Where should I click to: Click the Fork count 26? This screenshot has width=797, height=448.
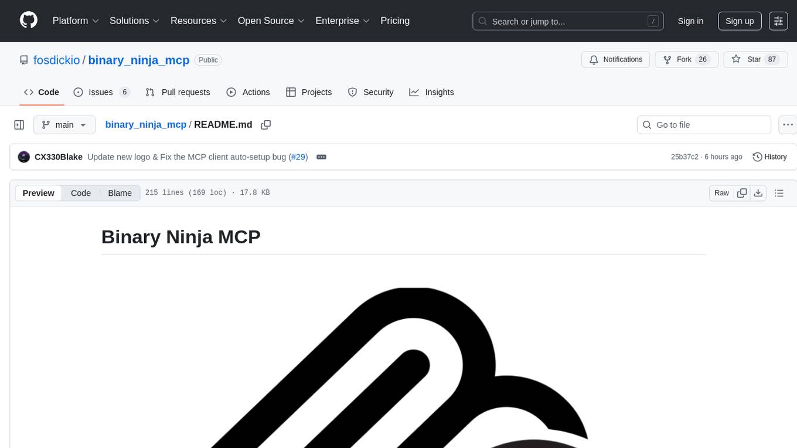pos(703,60)
